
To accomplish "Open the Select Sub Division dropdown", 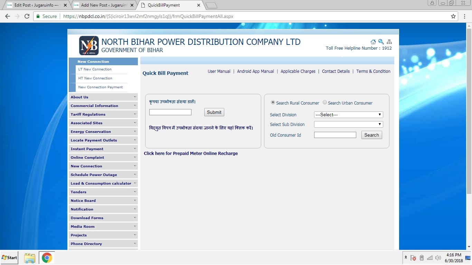I will tap(348, 124).
